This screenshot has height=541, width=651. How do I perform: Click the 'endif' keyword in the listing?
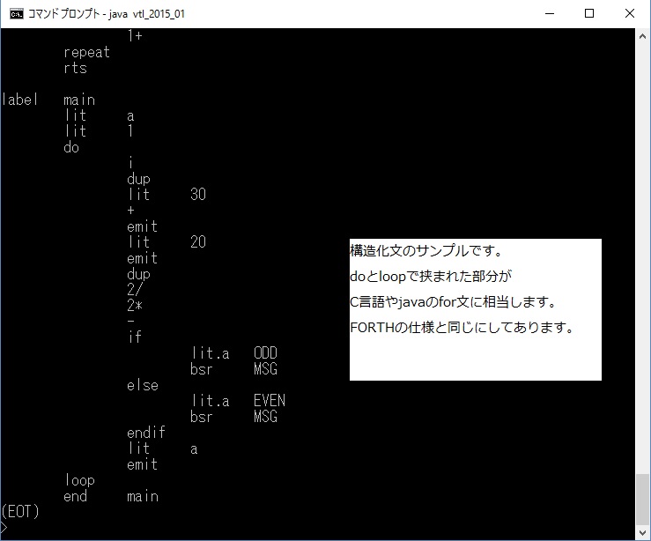[x=145, y=433]
